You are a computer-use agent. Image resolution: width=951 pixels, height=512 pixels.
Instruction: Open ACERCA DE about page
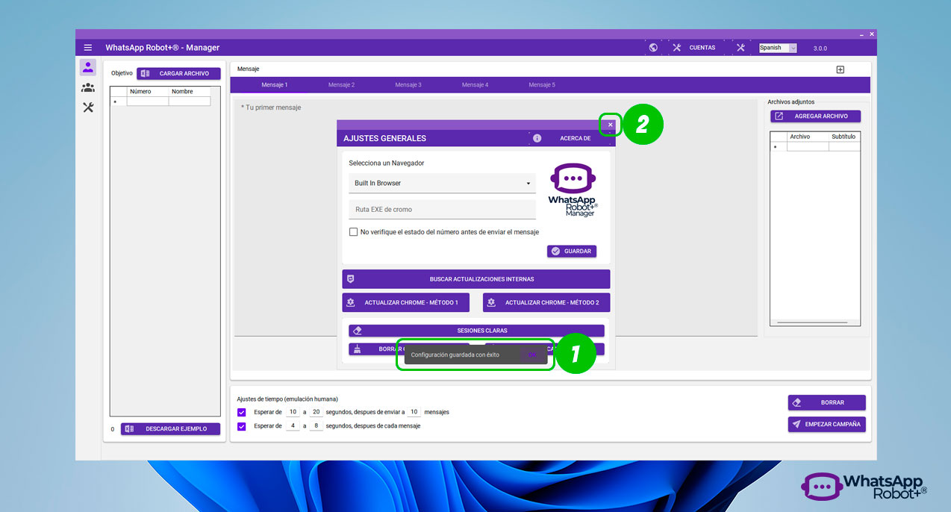pyautogui.click(x=575, y=138)
